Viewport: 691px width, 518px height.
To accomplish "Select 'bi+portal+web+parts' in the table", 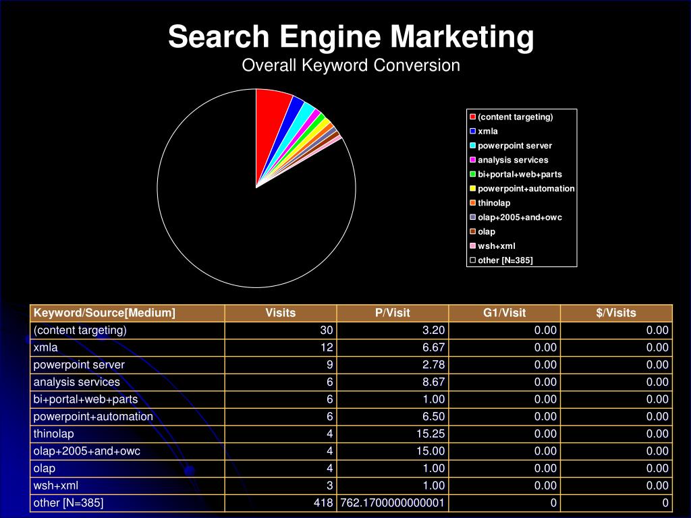I will [86, 399].
